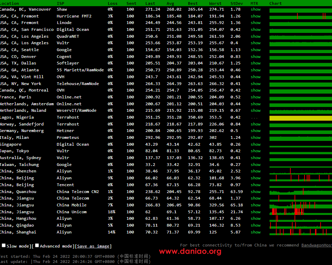Show MTR for Milan Prometeus row
Image resolution: width=332 pixels, height=265 pixels.
(x=255, y=137)
